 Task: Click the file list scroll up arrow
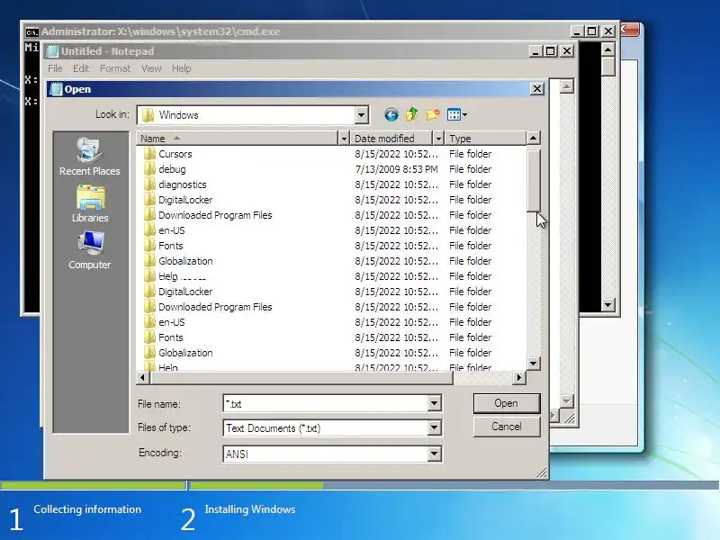533,138
